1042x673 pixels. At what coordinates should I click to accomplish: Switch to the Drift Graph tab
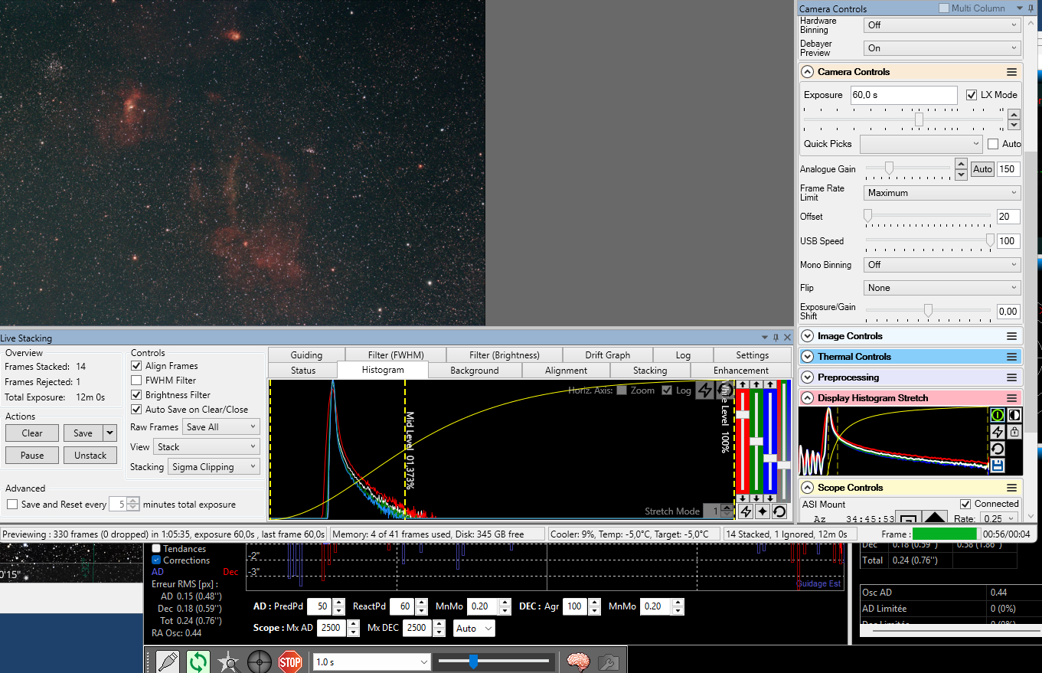[607, 355]
